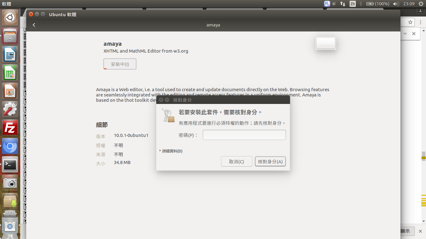Screen dimensions: 426x239
Task: Bookmark page with Chromium star icon
Action: 410,22
